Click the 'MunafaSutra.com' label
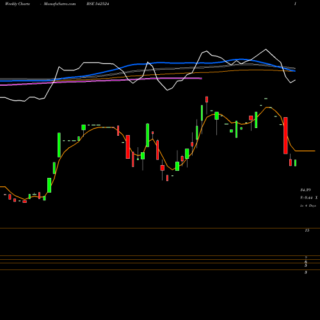The height and width of the screenshot is (320, 320). tap(60, 4)
